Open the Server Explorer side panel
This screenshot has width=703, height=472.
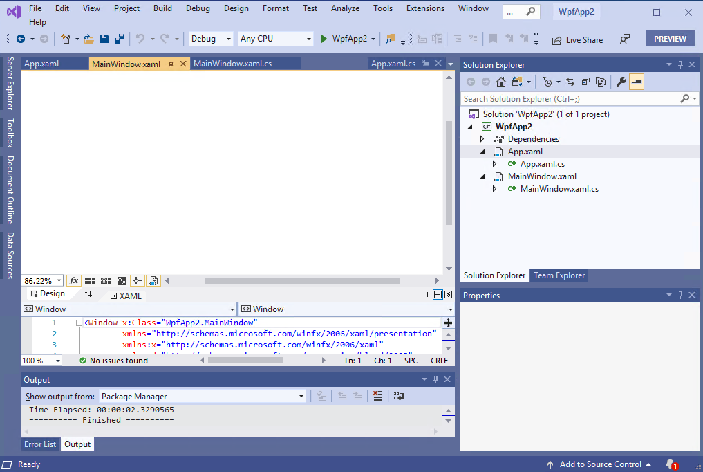pyautogui.click(x=10, y=84)
